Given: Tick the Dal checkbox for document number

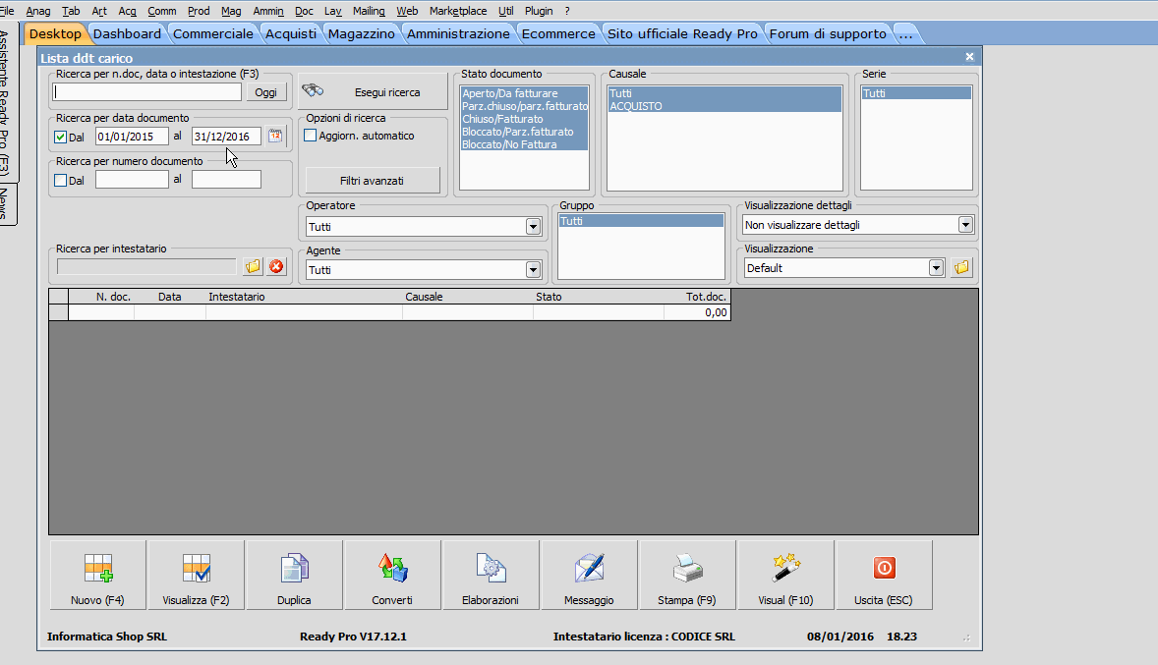Looking at the screenshot, I should pyautogui.click(x=61, y=180).
